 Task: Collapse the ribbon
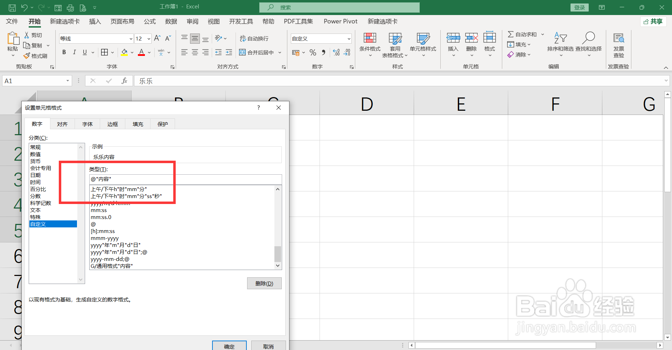click(x=666, y=67)
